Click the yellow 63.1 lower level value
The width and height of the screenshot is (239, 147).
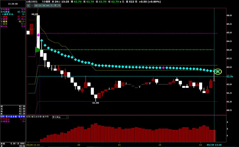click(x=22, y=22)
